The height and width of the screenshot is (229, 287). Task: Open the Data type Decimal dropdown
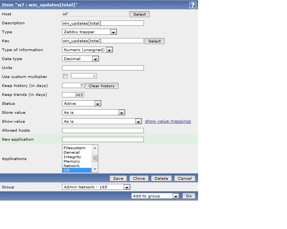click(80, 59)
